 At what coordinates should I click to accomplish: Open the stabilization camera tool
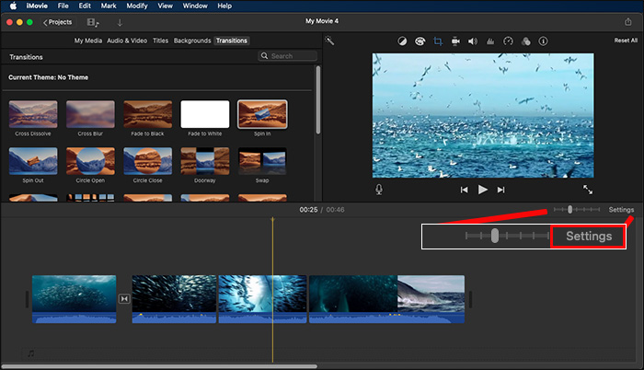454,41
